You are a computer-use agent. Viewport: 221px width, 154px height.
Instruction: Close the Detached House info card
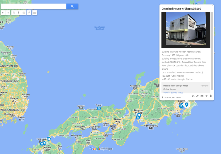click(213, 6)
